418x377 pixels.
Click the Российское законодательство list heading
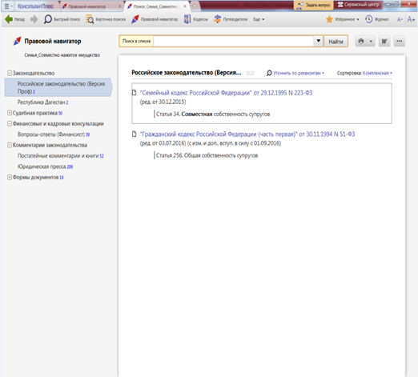(187, 73)
